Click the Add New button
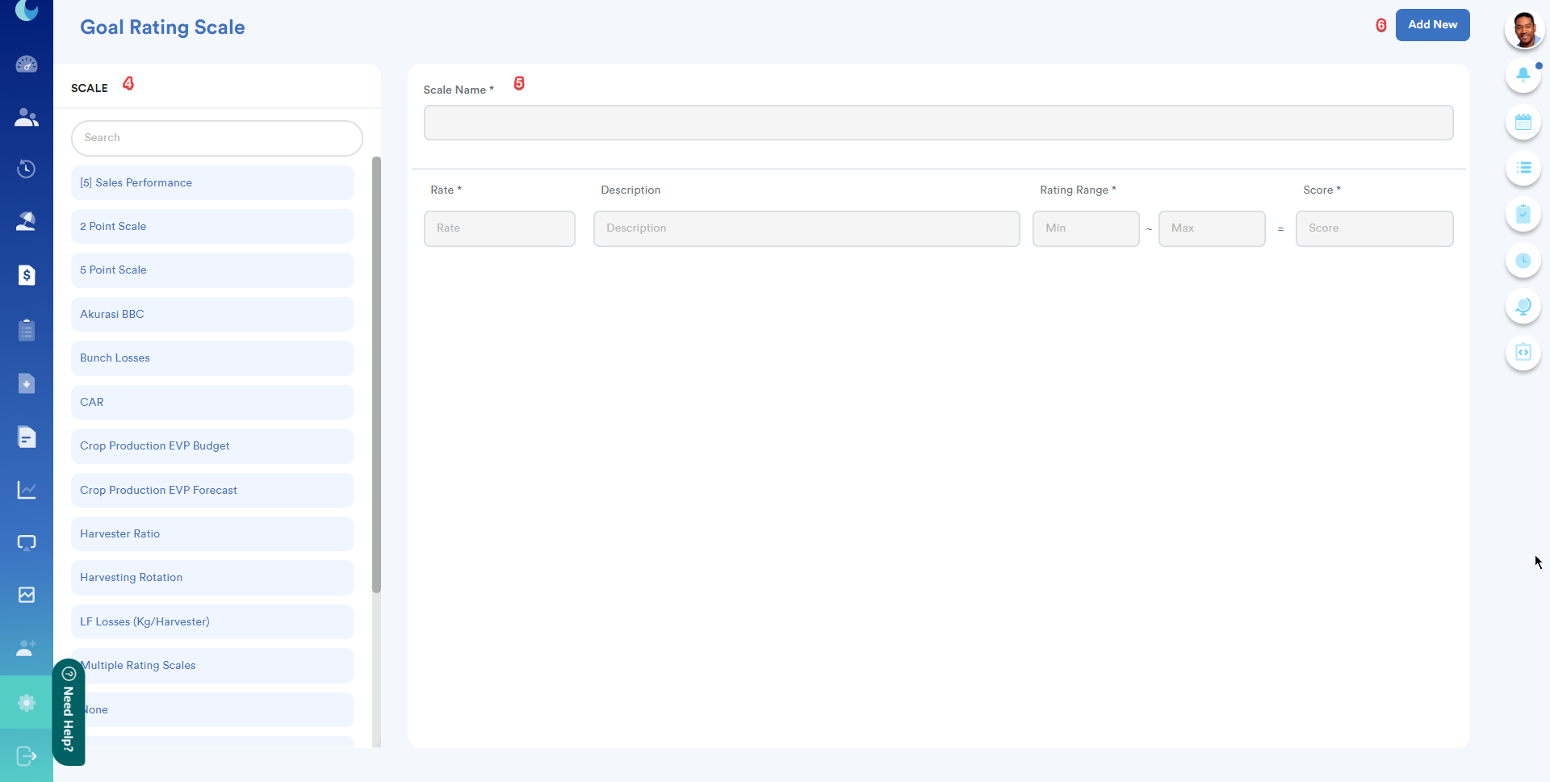 tap(1432, 25)
